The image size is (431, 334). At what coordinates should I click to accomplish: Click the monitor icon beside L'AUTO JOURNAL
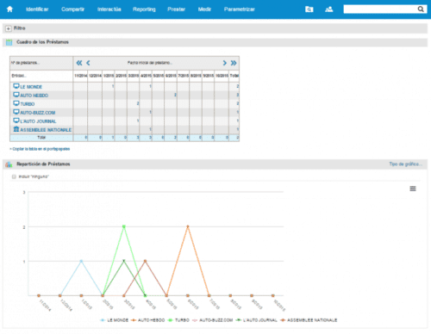(x=16, y=121)
